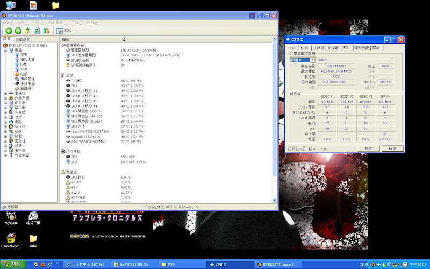Open the 開始 Start button
Viewport: 430px width, 269px height.
[x=13, y=265]
